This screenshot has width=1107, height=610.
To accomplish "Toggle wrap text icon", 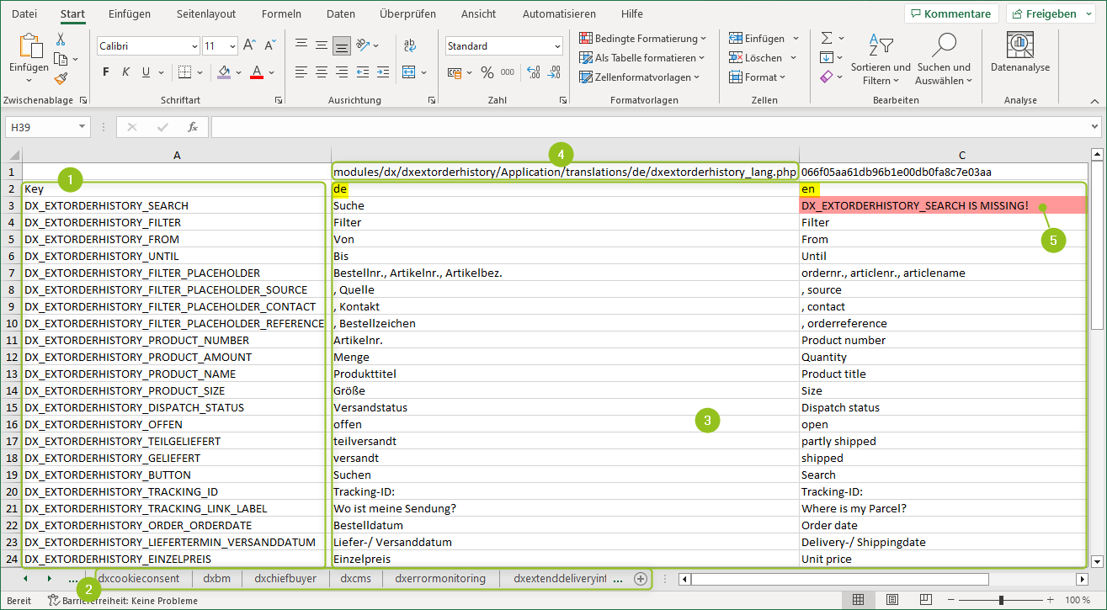I will (410, 45).
